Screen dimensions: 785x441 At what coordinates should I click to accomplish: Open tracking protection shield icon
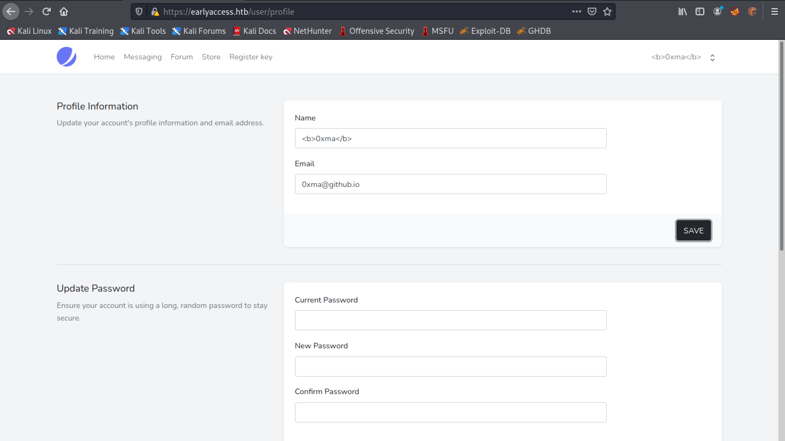[x=139, y=11]
